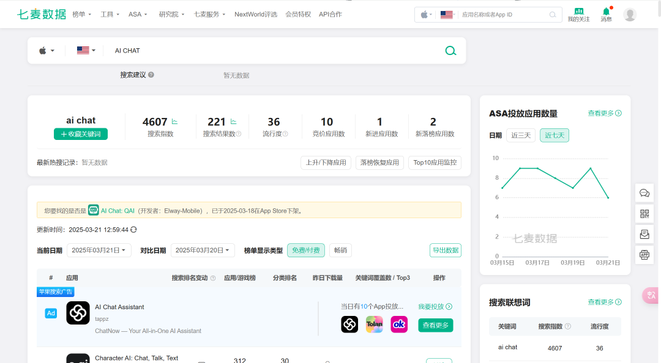Image resolution: width=661 pixels, height=363 pixels.
Task: Open 我的关注 icon in header
Action: pyautogui.click(x=578, y=14)
